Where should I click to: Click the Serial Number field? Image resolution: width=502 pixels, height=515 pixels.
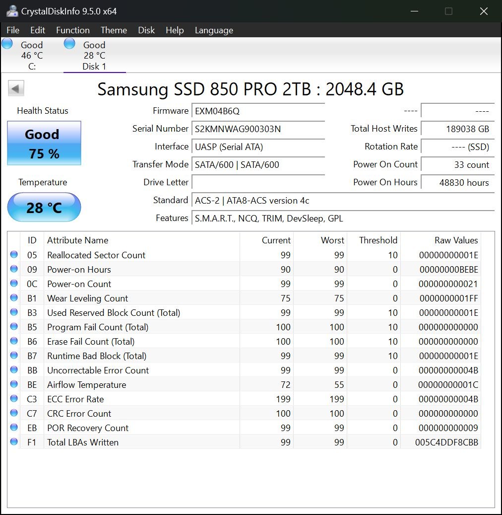pyautogui.click(x=258, y=129)
